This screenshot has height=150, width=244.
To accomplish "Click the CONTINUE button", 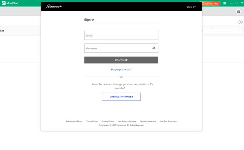I will [x=121, y=60].
